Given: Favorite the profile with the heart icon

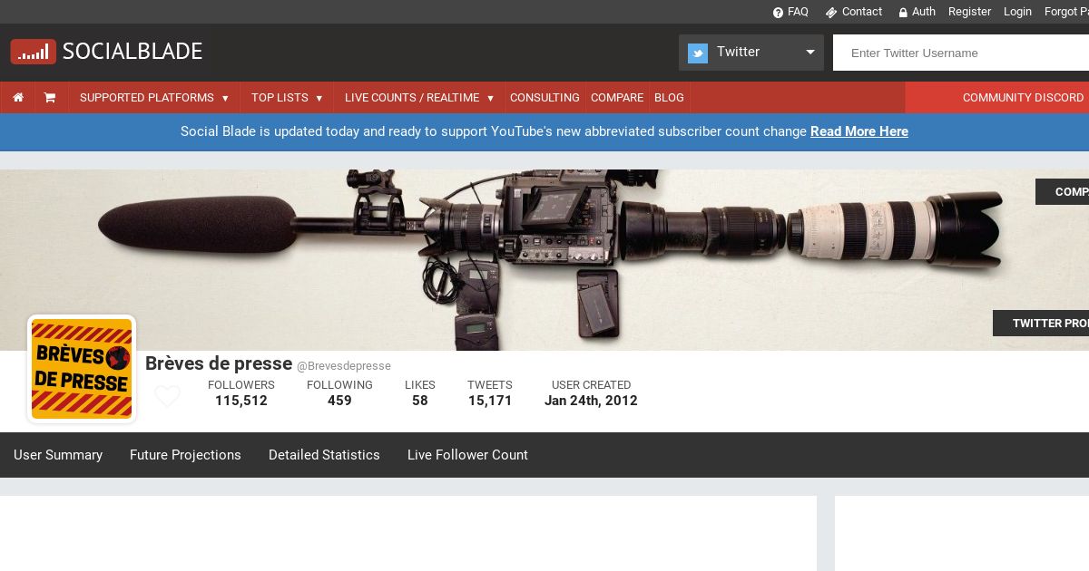Looking at the screenshot, I should coord(167,397).
